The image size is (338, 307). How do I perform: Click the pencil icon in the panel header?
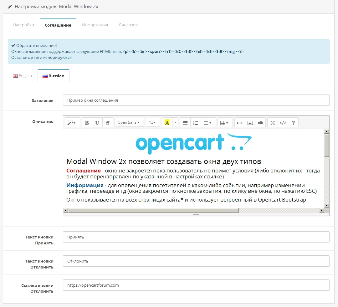tap(10, 7)
